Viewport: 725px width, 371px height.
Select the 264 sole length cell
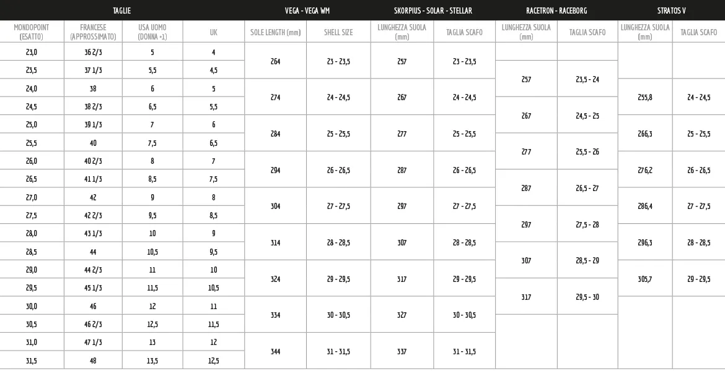click(275, 61)
